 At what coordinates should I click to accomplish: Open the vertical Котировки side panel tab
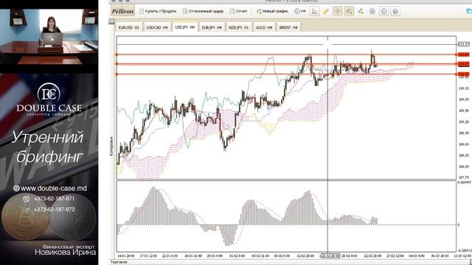111,146
